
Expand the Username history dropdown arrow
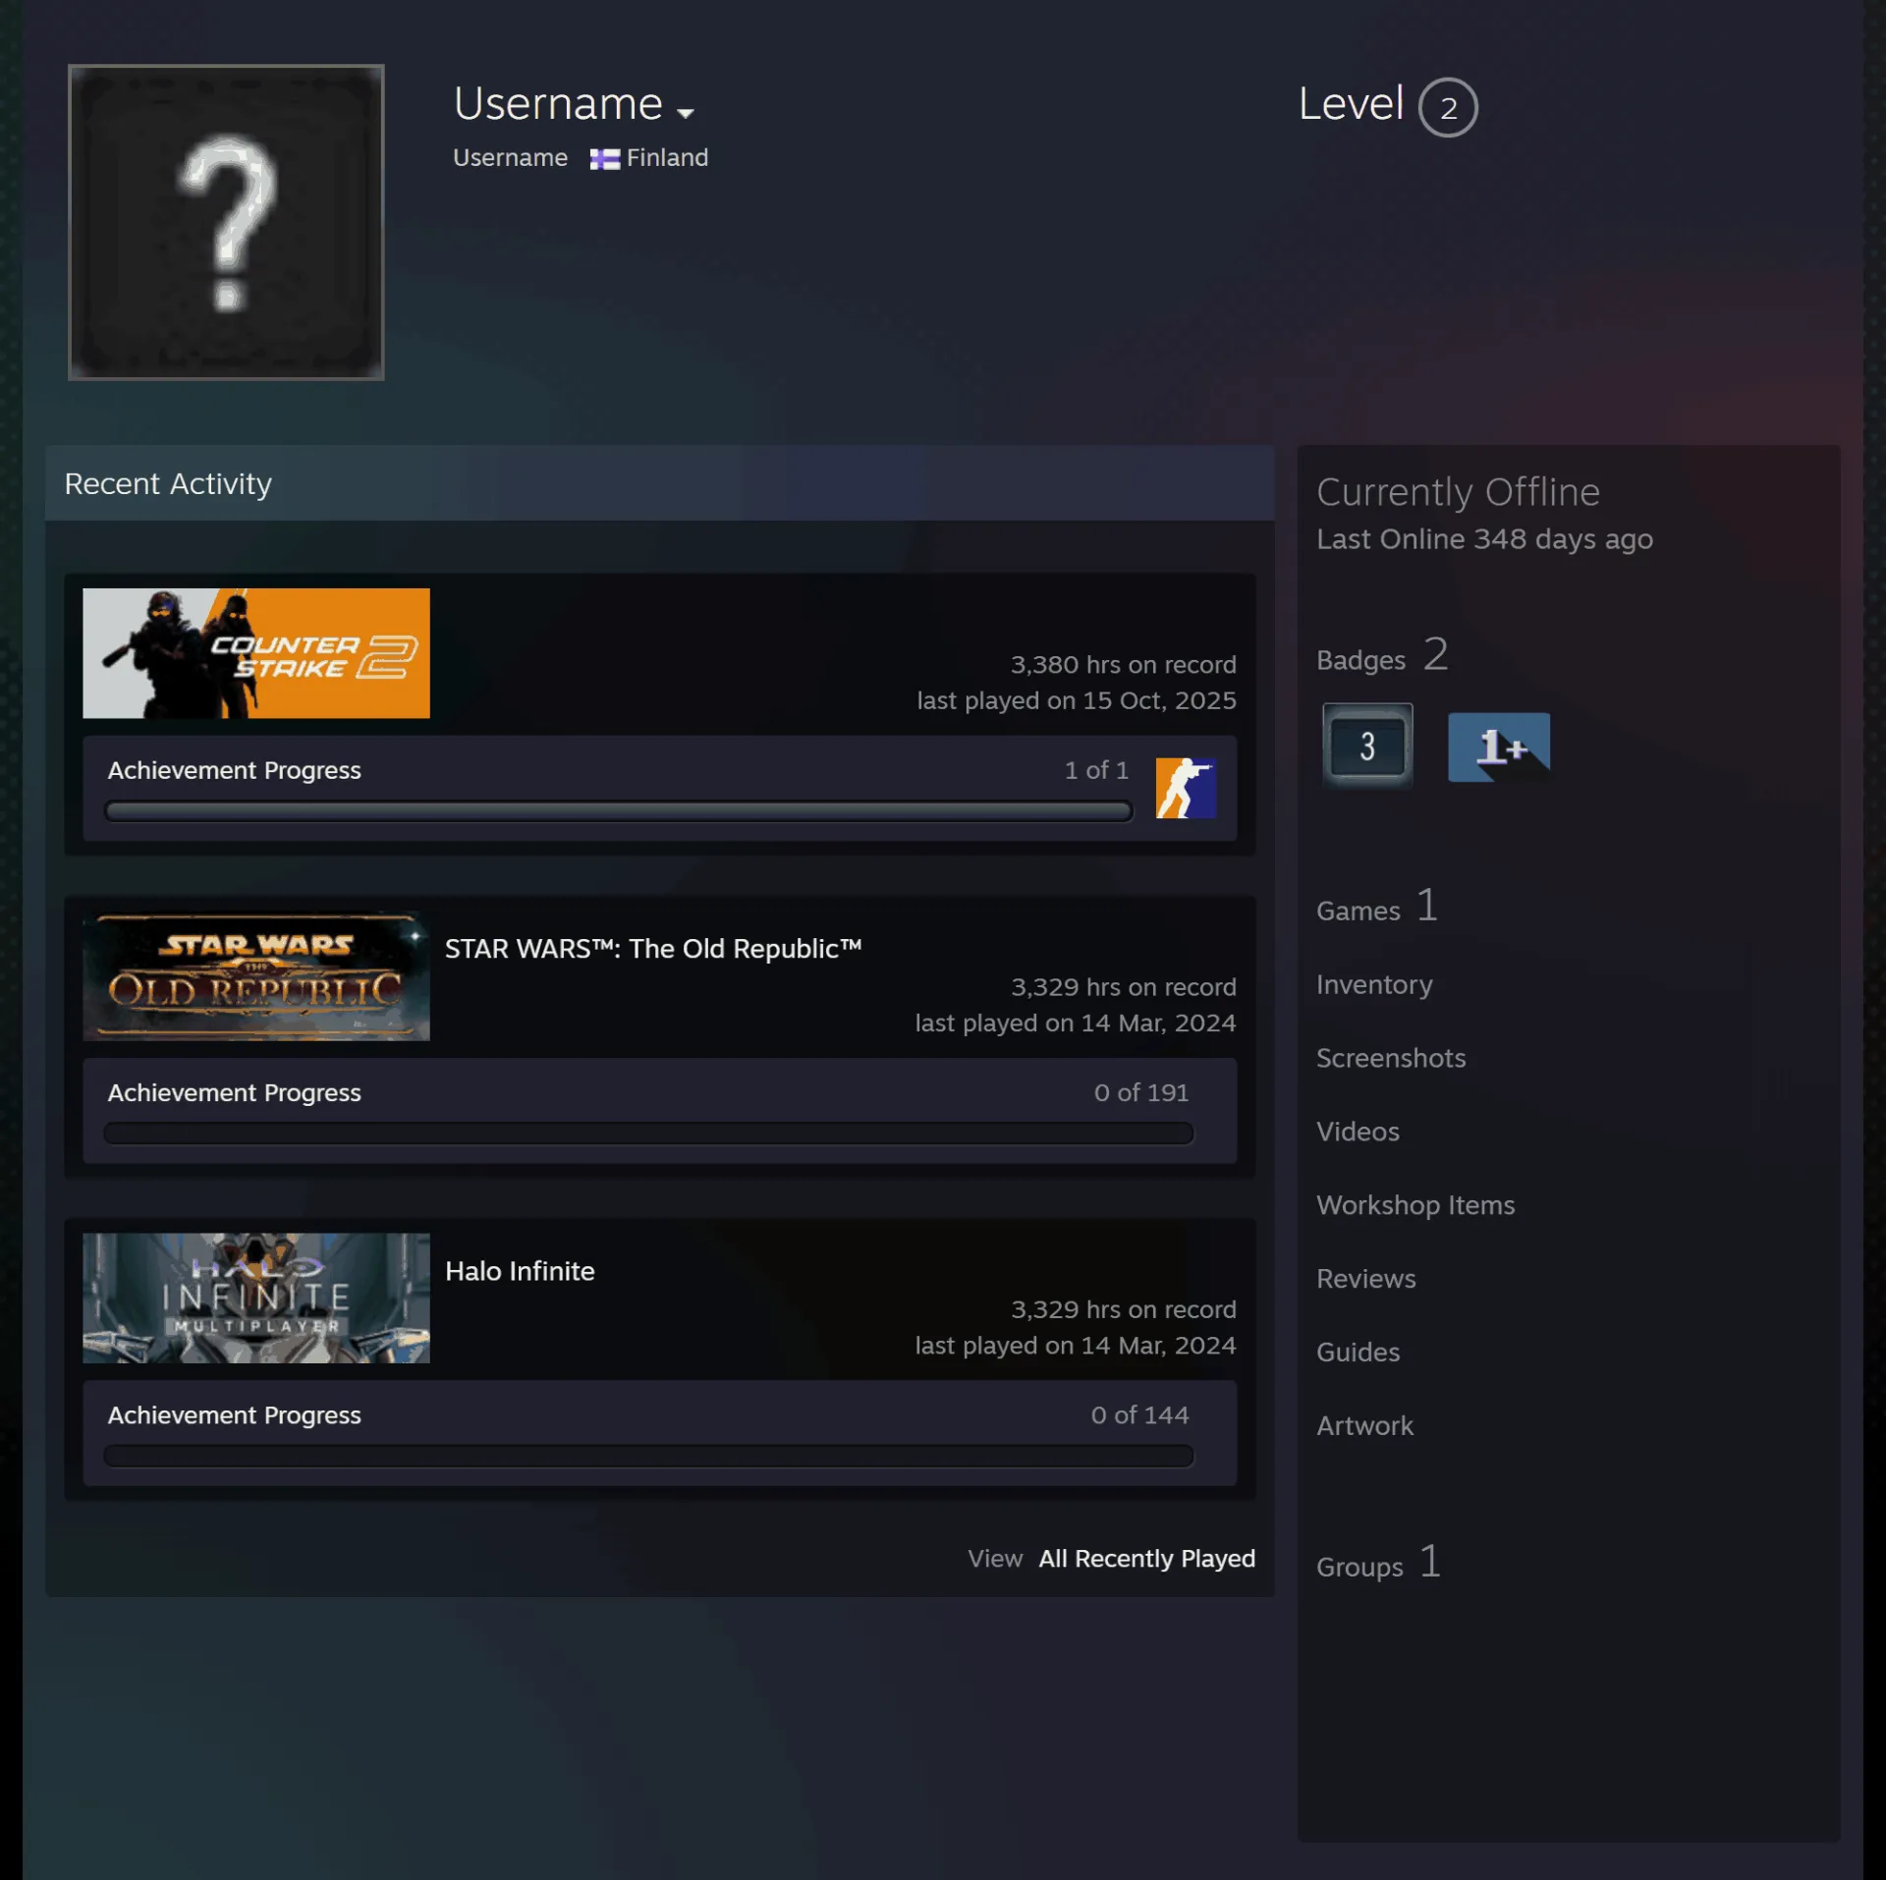coord(686,113)
